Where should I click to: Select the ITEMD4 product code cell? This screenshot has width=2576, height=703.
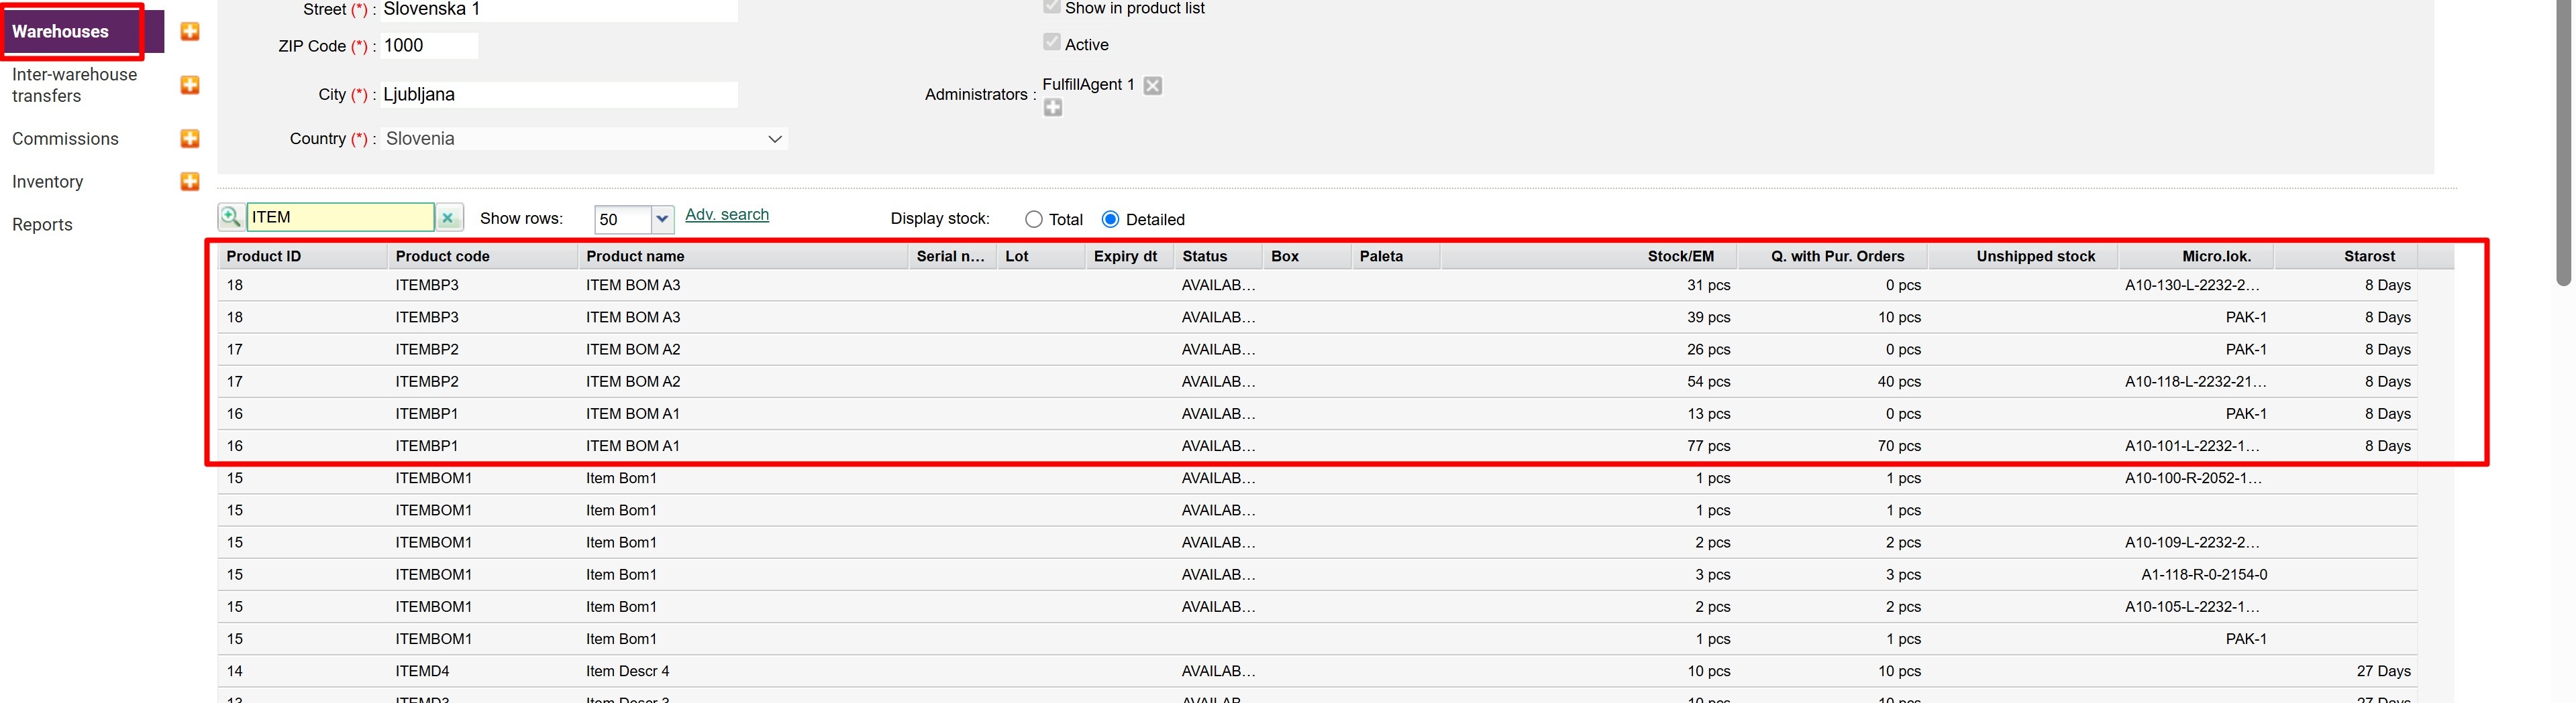[x=423, y=671]
